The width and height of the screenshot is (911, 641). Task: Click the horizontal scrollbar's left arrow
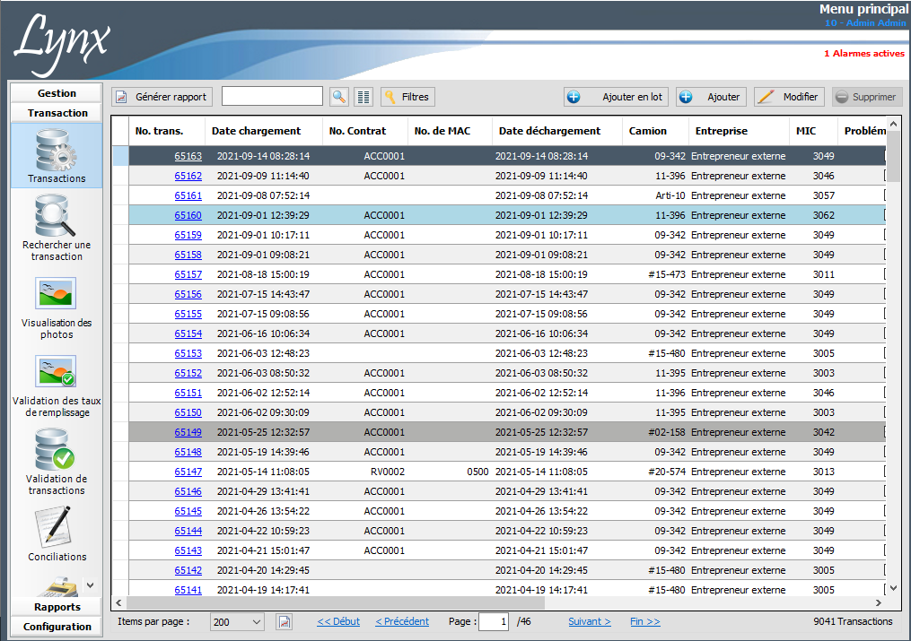click(x=119, y=602)
